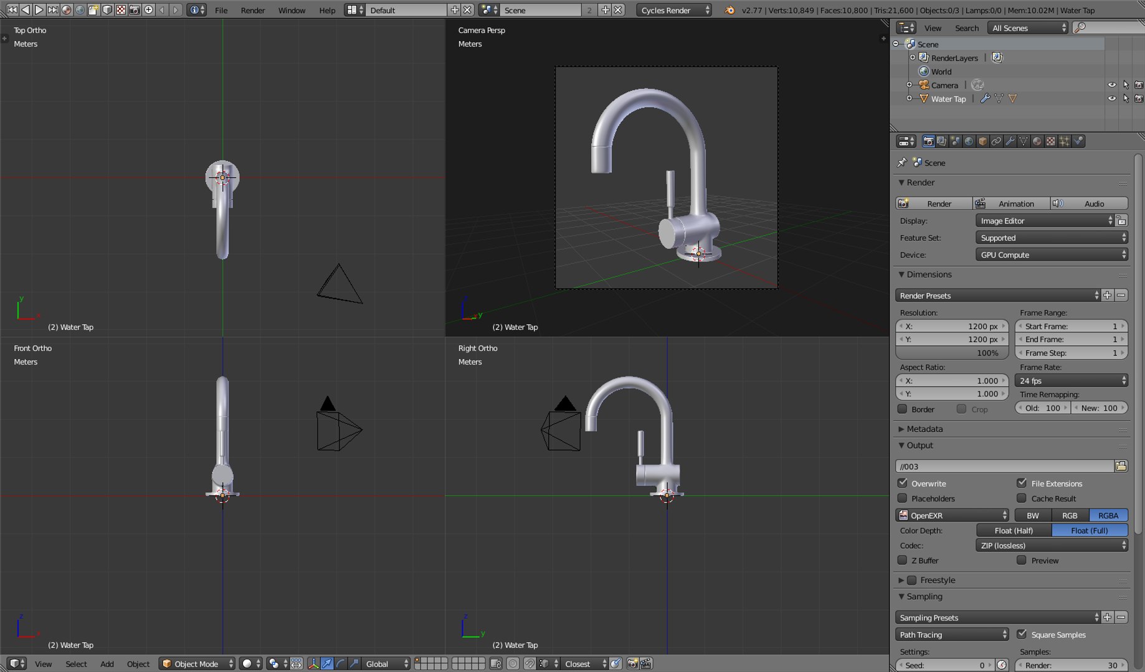Open the Add menu in viewport header
The image size is (1145, 672).
pyautogui.click(x=107, y=664)
